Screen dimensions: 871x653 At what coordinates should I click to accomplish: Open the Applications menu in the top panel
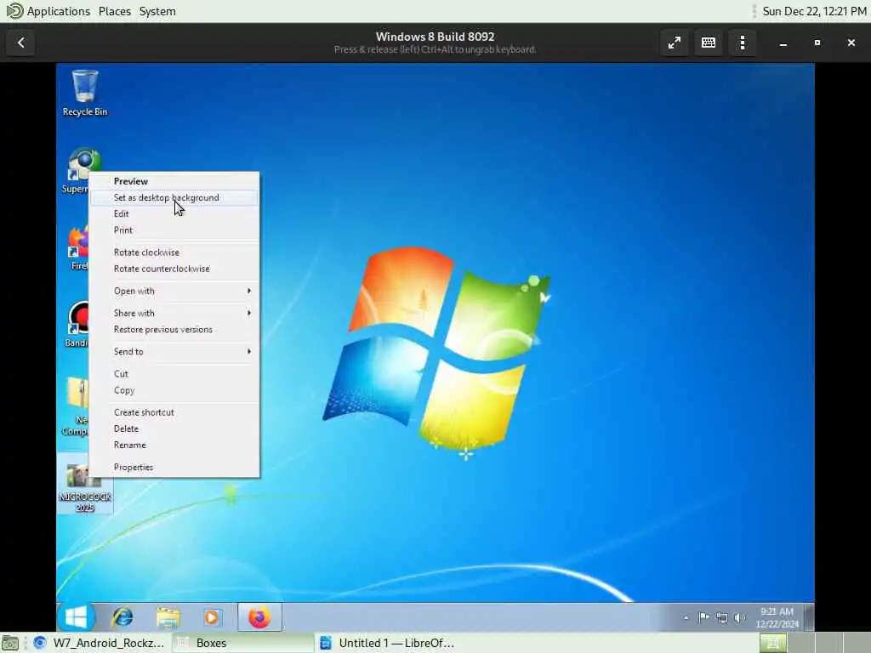pyautogui.click(x=48, y=11)
